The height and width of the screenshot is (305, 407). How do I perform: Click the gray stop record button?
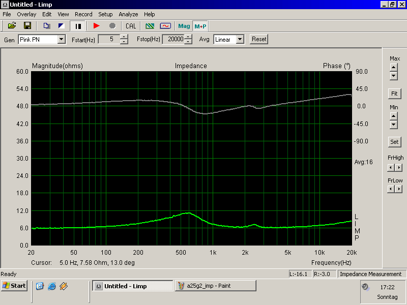pyautogui.click(x=112, y=25)
